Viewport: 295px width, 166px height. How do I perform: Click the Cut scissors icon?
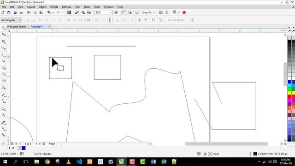tap(29, 12)
